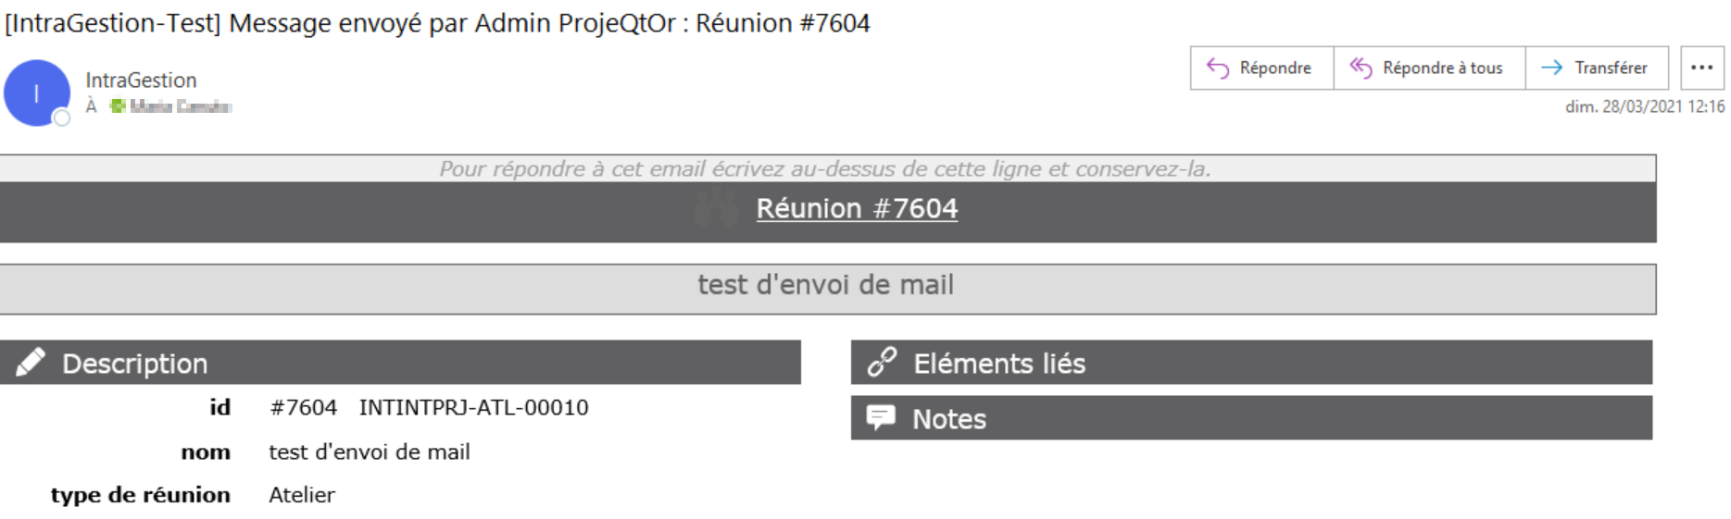Click the reference INTINTPRJ-ATL-00010

[473, 408]
